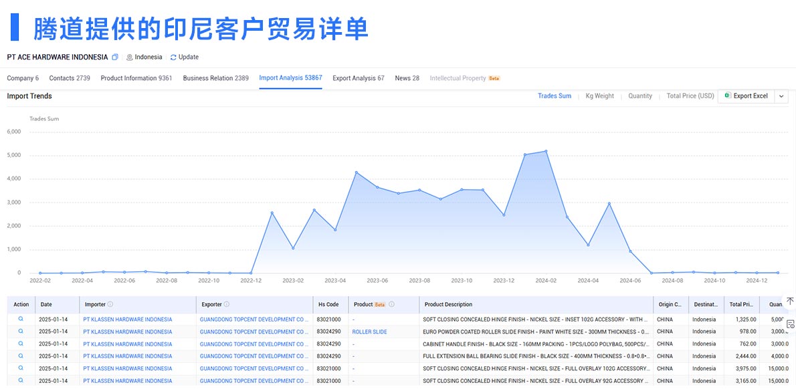This screenshot has width=796, height=389.
Task: Click the Excel icon on the export button
Action: (728, 96)
